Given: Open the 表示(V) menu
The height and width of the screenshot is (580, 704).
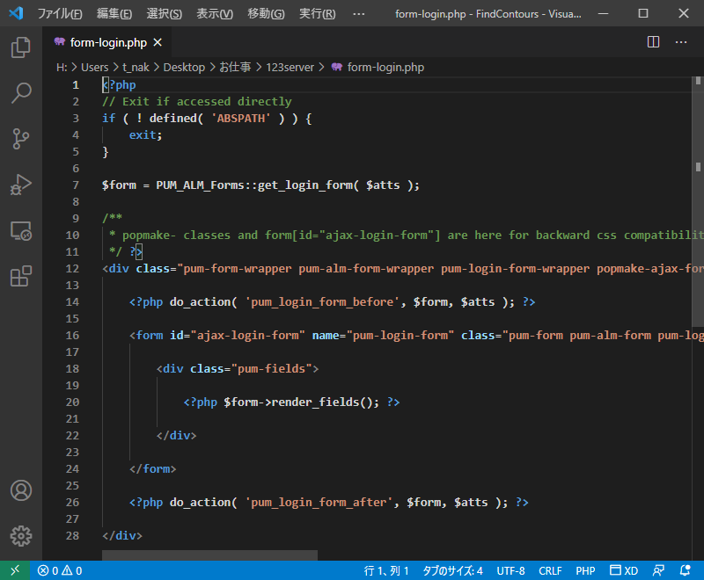Looking at the screenshot, I should 215,13.
